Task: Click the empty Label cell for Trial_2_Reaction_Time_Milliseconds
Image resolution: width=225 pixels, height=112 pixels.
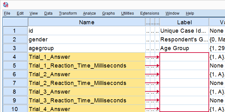Action: point(184,83)
